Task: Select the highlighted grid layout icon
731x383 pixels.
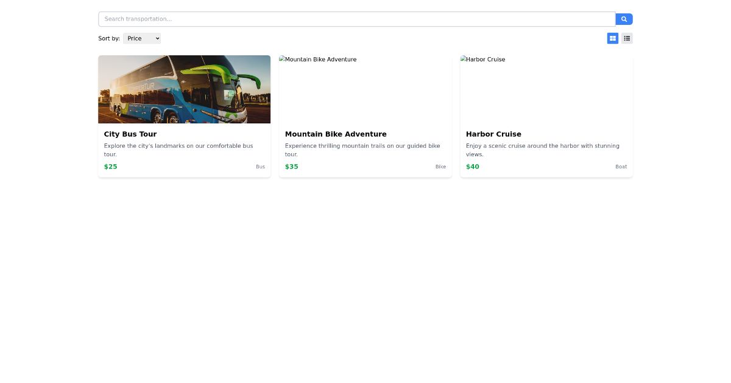Action: (612, 38)
